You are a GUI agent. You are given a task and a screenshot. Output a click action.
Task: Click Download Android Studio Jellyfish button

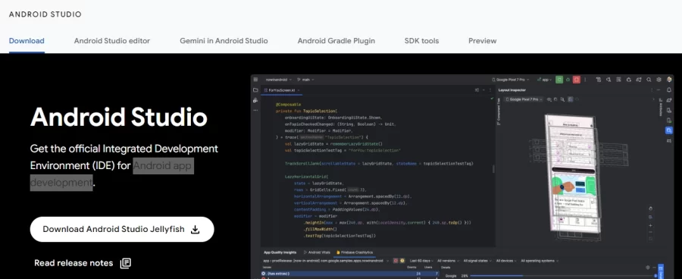coord(122,230)
